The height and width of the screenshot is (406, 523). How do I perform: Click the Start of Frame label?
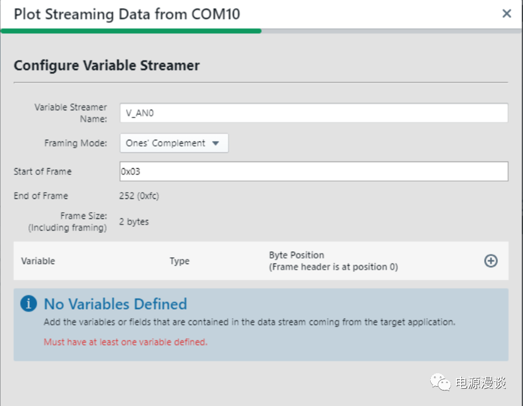42,172
